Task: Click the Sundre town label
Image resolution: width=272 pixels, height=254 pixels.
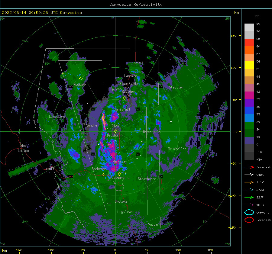Action: (92, 125)
